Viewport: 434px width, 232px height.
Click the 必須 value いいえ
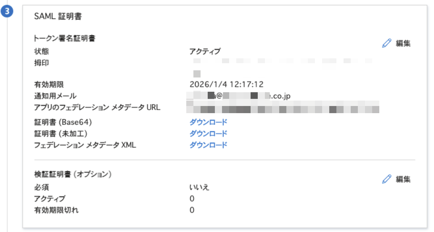pos(199,187)
